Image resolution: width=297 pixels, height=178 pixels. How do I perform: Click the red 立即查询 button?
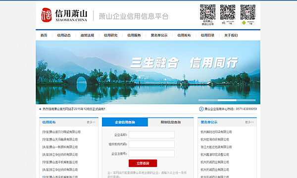point(143,163)
